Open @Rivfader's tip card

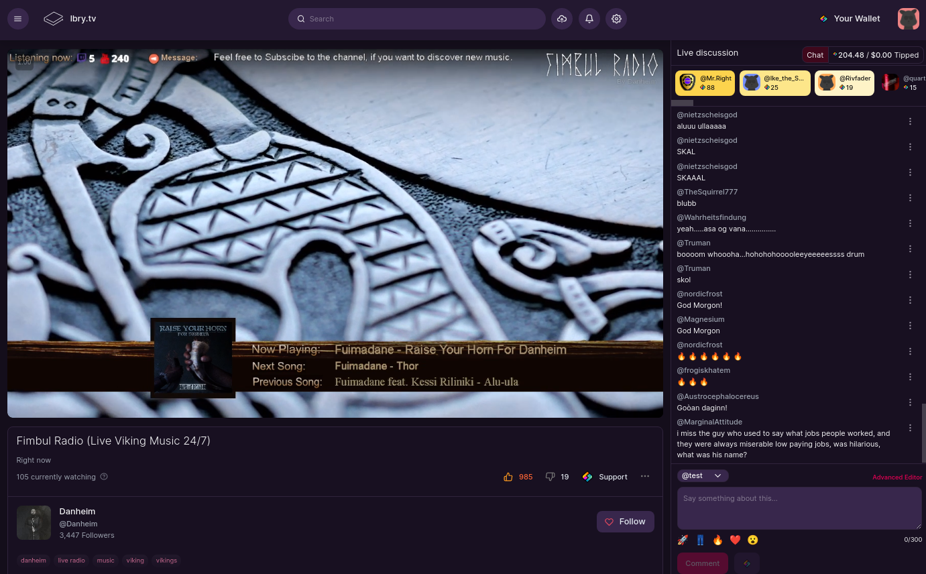click(x=844, y=83)
